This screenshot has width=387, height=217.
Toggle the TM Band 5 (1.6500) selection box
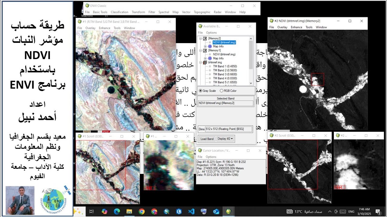pos(210,82)
